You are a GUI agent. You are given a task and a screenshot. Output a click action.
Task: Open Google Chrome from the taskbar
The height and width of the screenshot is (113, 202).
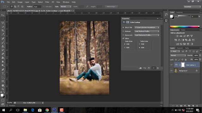(x=47, y=110)
